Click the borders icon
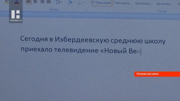This screenshot has height=101, width=180. point(79,2)
